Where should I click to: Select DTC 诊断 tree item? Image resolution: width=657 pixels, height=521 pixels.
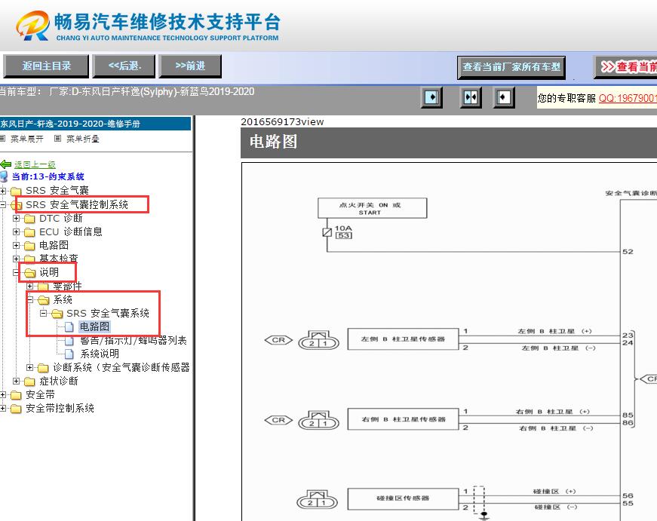coord(61,218)
